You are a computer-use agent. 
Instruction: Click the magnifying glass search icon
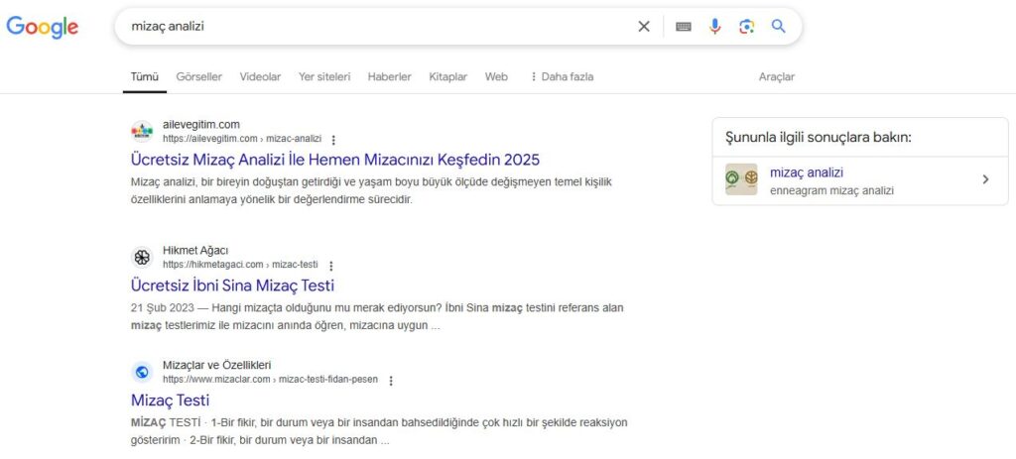(778, 27)
